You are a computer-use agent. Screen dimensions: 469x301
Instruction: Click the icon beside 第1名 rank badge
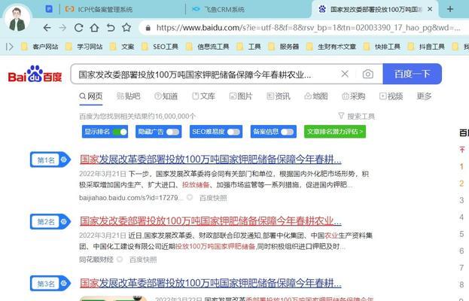(63, 160)
